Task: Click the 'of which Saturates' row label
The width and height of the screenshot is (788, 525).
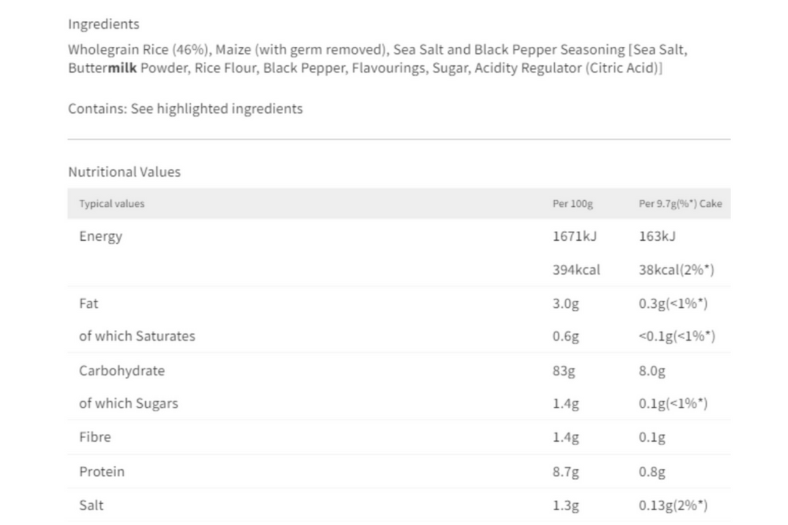Action: pyautogui.click(x=137, y=336)
